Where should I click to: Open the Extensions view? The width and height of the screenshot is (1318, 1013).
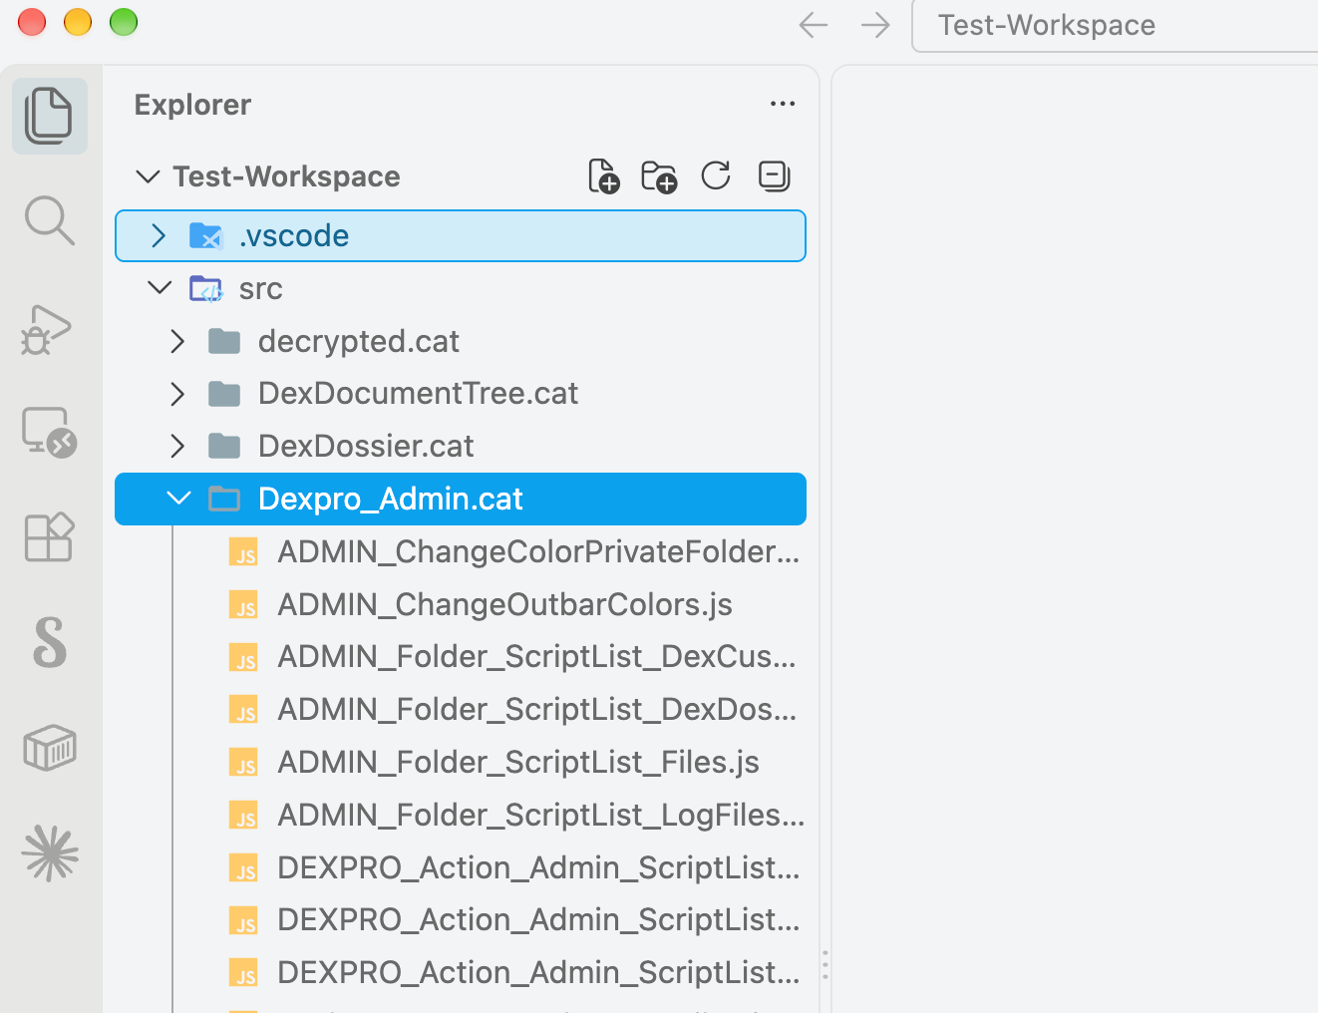click(49, 537)
